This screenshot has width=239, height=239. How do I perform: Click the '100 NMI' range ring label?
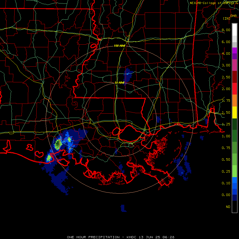pos(119,46)
